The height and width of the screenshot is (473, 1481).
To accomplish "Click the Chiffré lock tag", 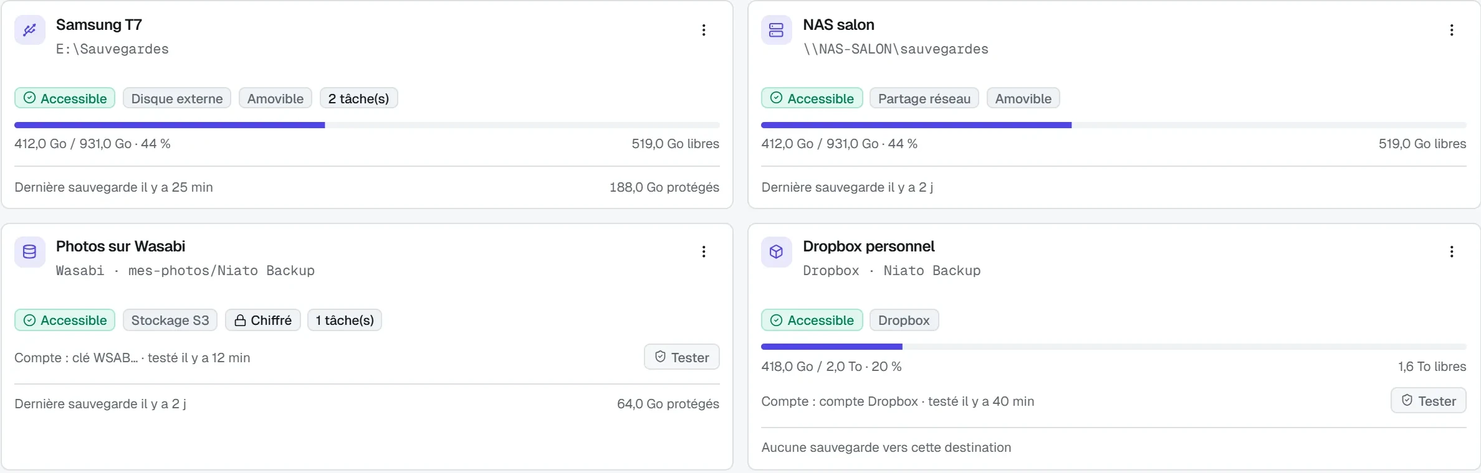I will pos(263,320).
